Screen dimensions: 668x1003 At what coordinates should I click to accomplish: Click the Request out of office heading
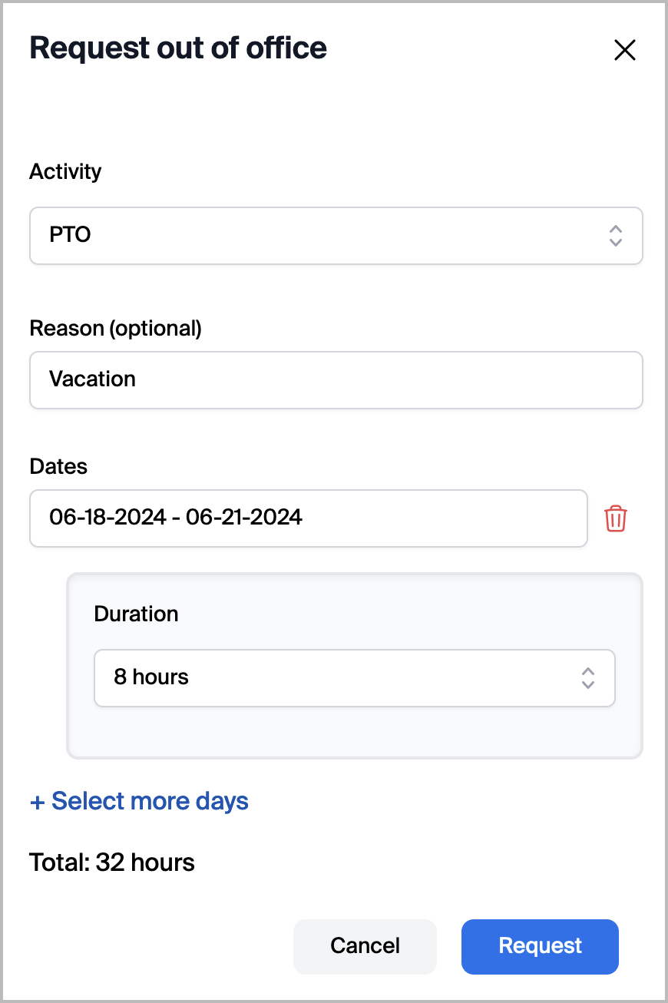pyautogui.click(x=178, y=48)
